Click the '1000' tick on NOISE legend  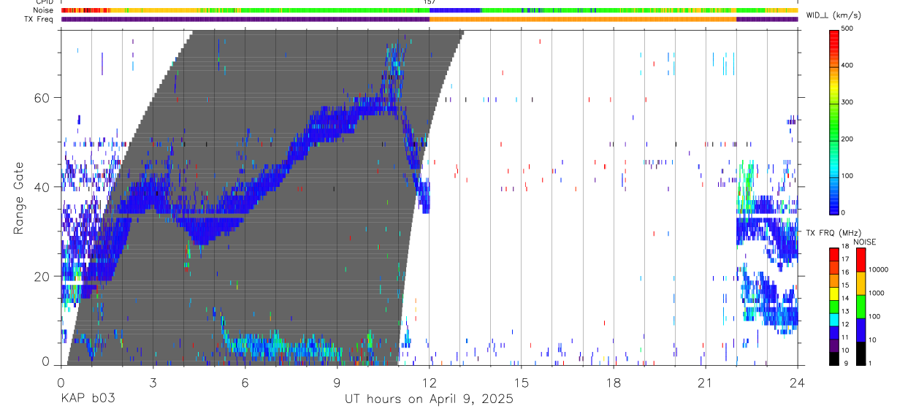point(877,294)
